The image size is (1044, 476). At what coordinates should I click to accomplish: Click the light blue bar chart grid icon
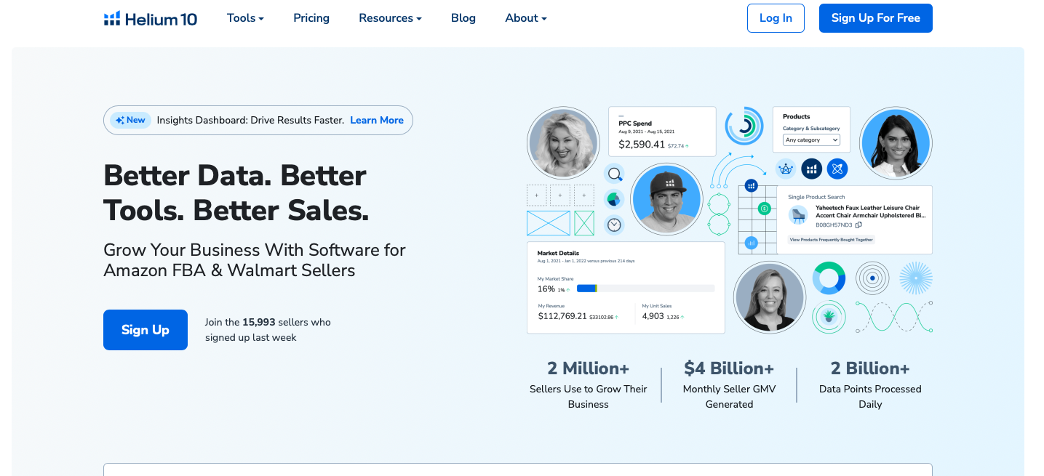coord(752,243)
